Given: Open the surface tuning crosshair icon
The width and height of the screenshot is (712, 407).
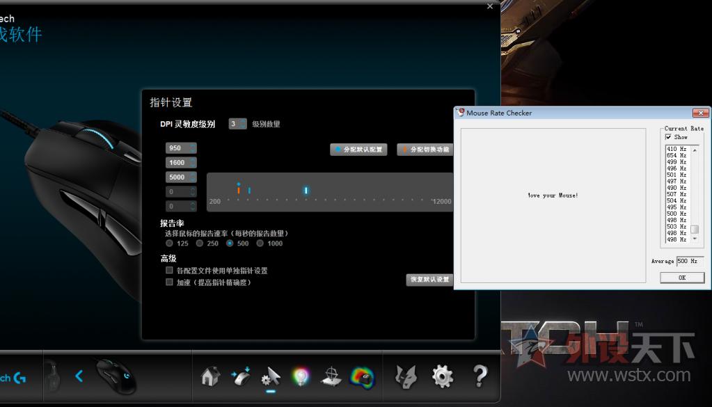Looking at the screenshot, I should tap(331, 377).
